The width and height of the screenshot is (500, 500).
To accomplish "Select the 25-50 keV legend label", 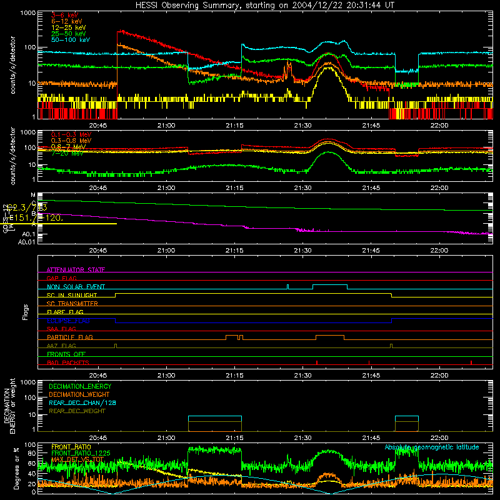I will pos(69,34).
